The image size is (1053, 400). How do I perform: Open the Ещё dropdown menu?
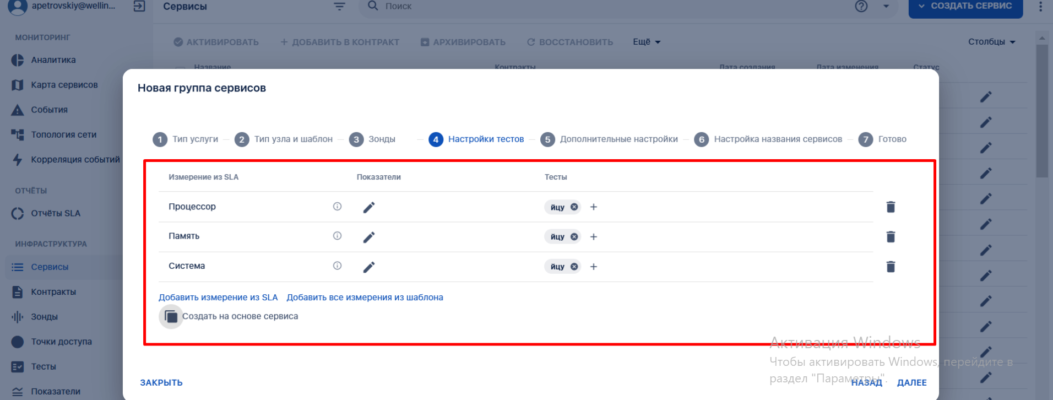(x=647, y=42)
